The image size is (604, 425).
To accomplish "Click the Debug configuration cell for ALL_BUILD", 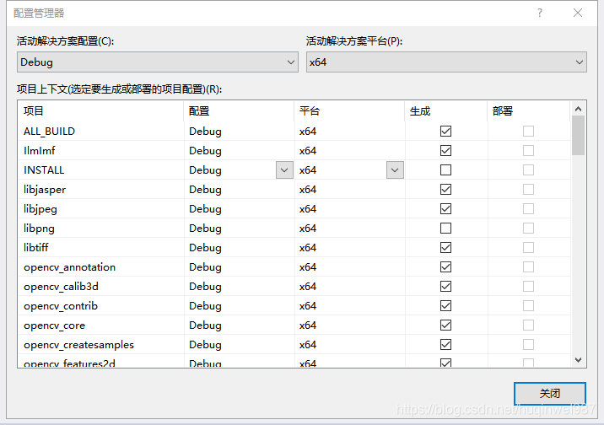I will pyautogui.click(x=239, y=132).
